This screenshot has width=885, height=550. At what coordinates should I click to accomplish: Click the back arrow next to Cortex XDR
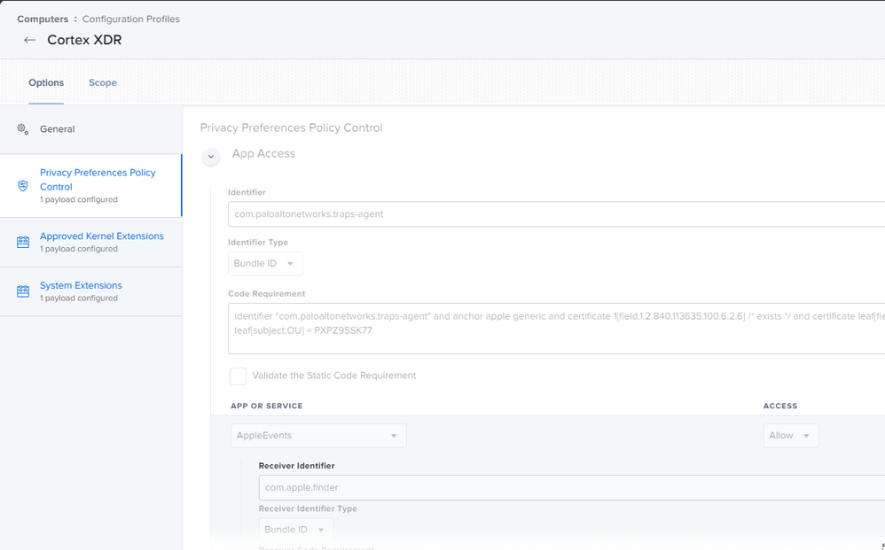point(30,40)
